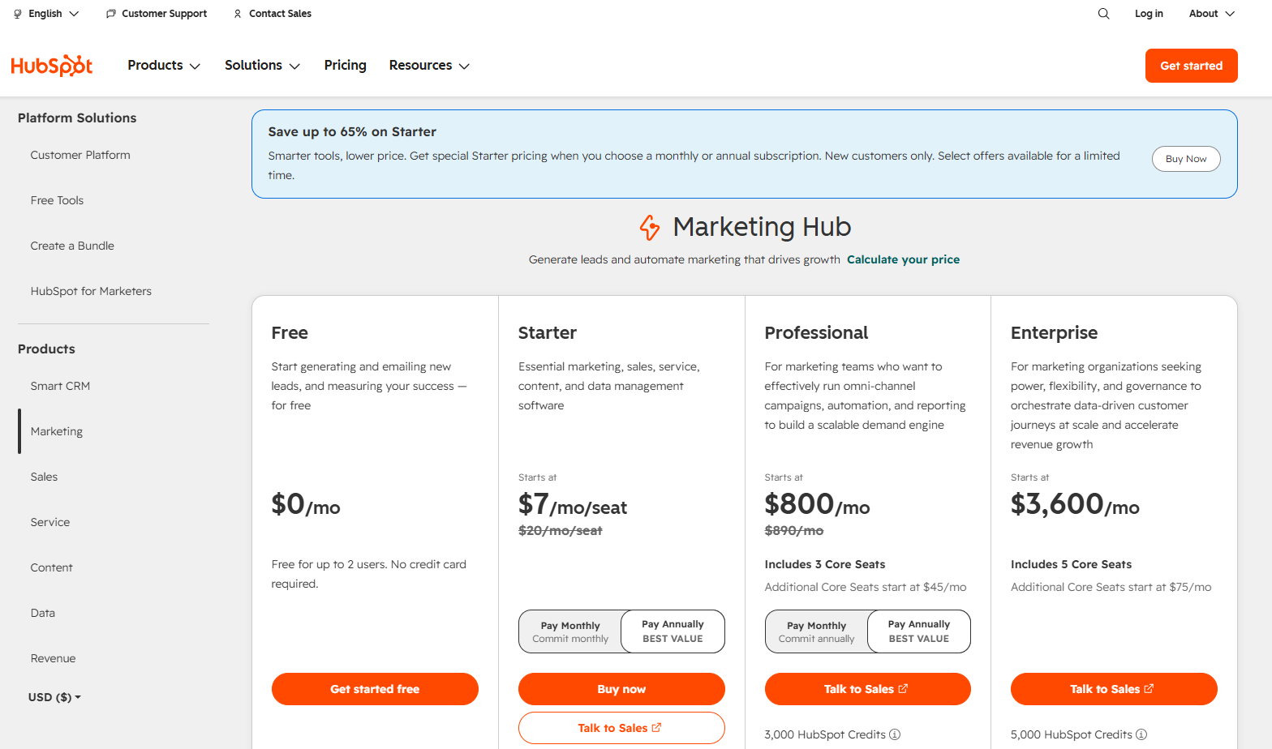This screenshot has height=749, width=1272.
Task: Click the Log in link
Action: (1149, 14)
